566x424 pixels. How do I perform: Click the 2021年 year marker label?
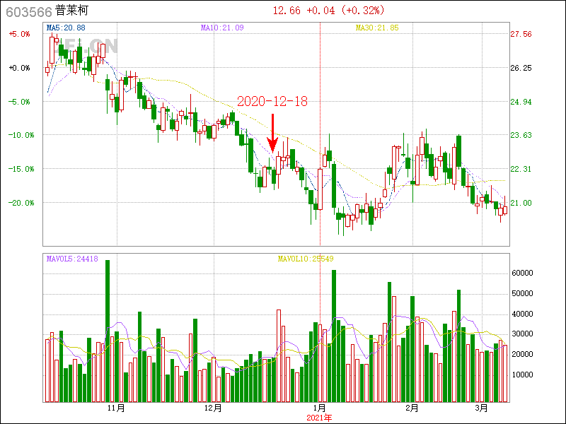[320, 418]
